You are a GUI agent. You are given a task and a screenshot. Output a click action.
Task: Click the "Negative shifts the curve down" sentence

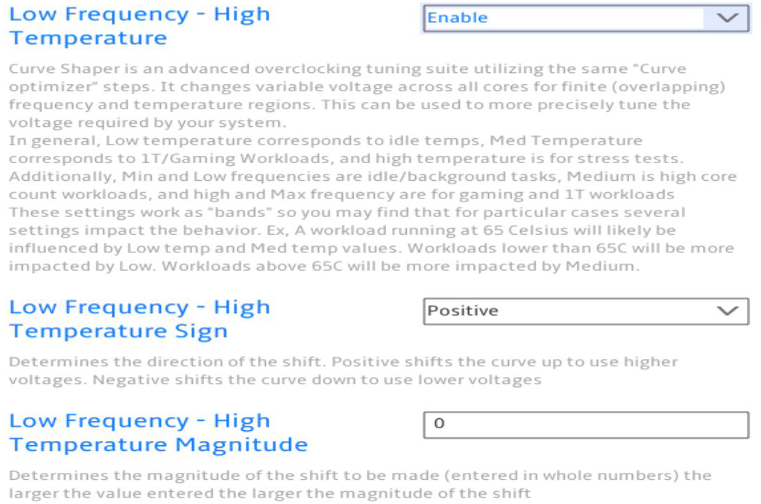(x=317, y=380)
